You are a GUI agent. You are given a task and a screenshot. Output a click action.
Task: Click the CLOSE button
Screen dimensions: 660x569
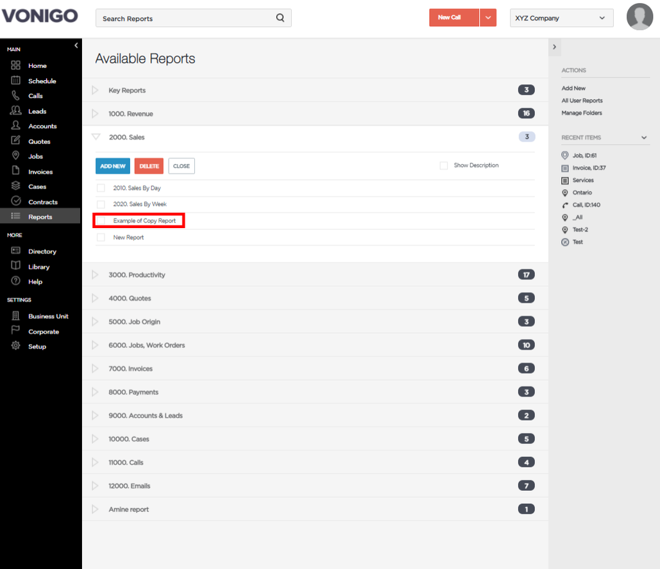pos(182,166)
